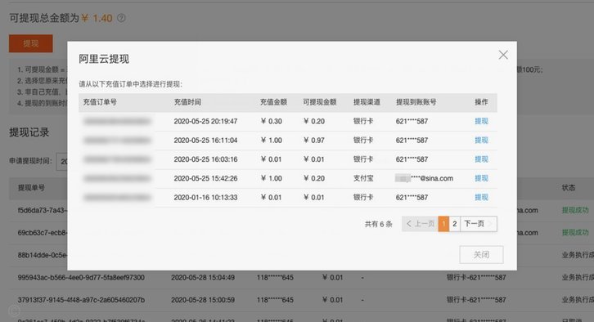Click 提现 link for 2020-05-25 16:11:04 order
Viewport: 594px width, 322px height.
(481, 140)
